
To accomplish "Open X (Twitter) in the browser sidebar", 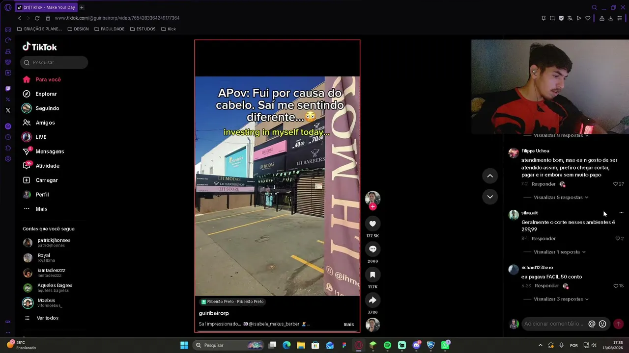I will point(8,110).
